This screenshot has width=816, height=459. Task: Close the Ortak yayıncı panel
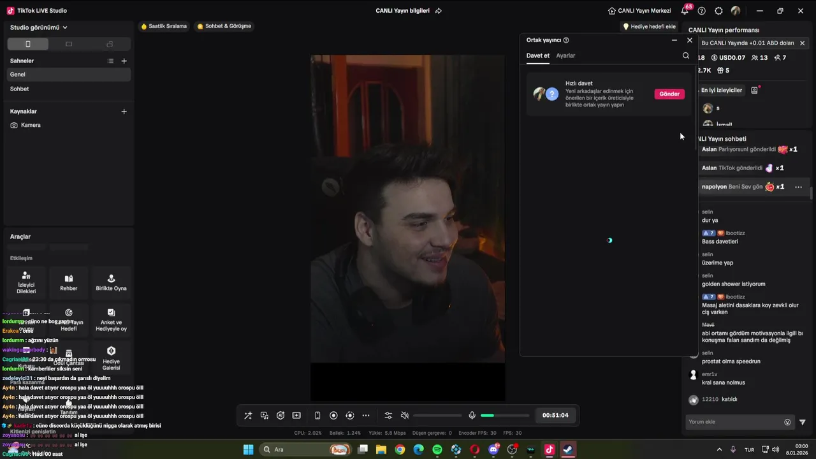coord(689,40)
